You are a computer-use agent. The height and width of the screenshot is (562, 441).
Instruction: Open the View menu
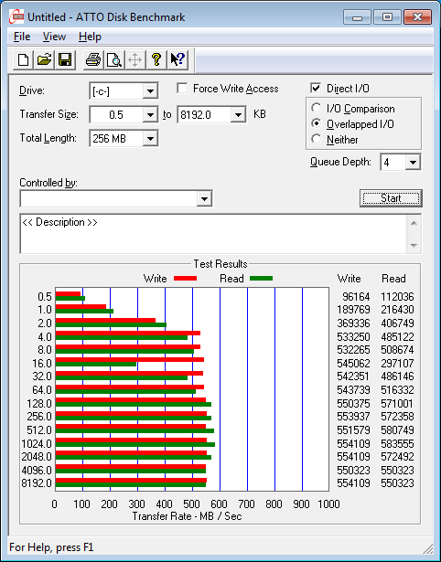[54, 37]
